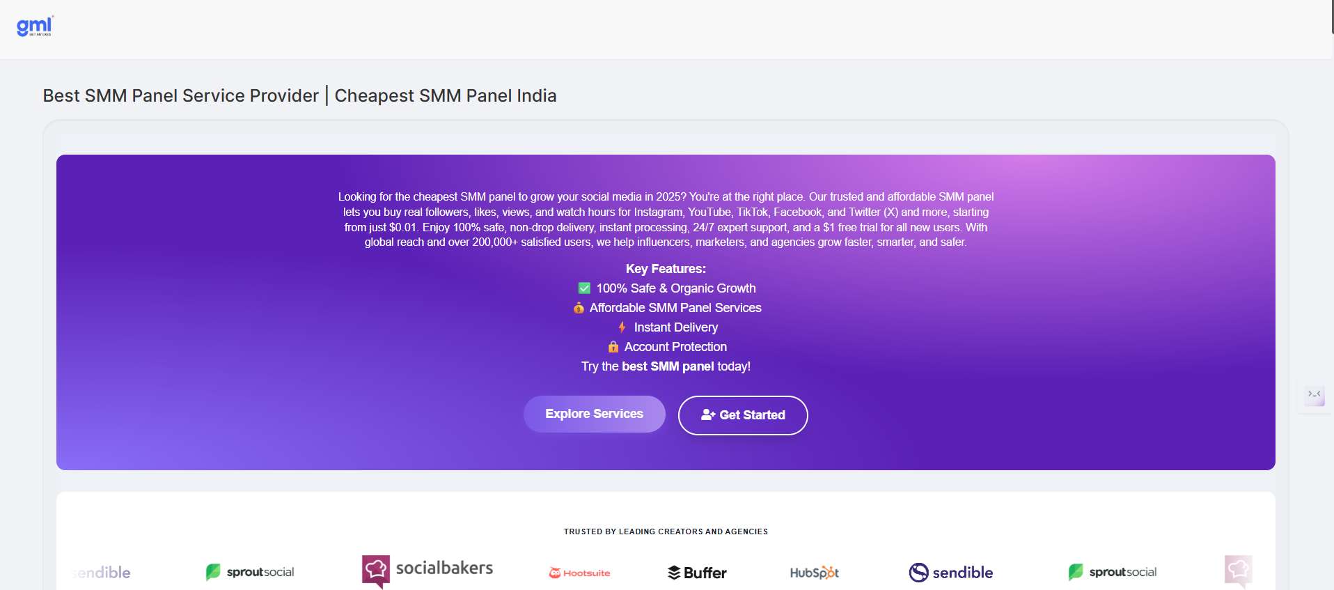The image size is (1334, 590).
Task: Click the gml logo in the top navigation
Action: tap(33, 26)
